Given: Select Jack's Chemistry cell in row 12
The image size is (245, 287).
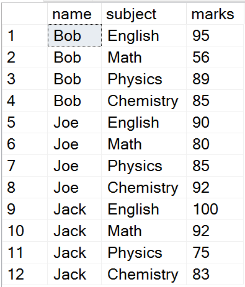Looking at the screenshot, I should tap(144, 274).
